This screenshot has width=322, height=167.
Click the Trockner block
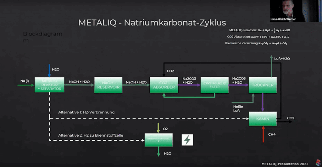tap(263, 85)
